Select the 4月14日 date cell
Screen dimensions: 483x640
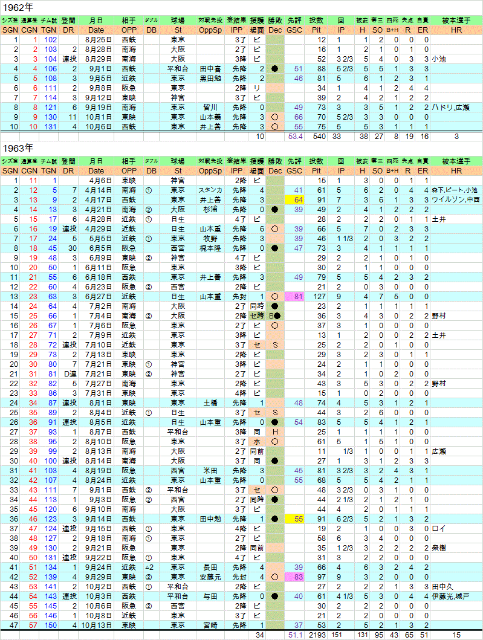(x=96, y=190)
